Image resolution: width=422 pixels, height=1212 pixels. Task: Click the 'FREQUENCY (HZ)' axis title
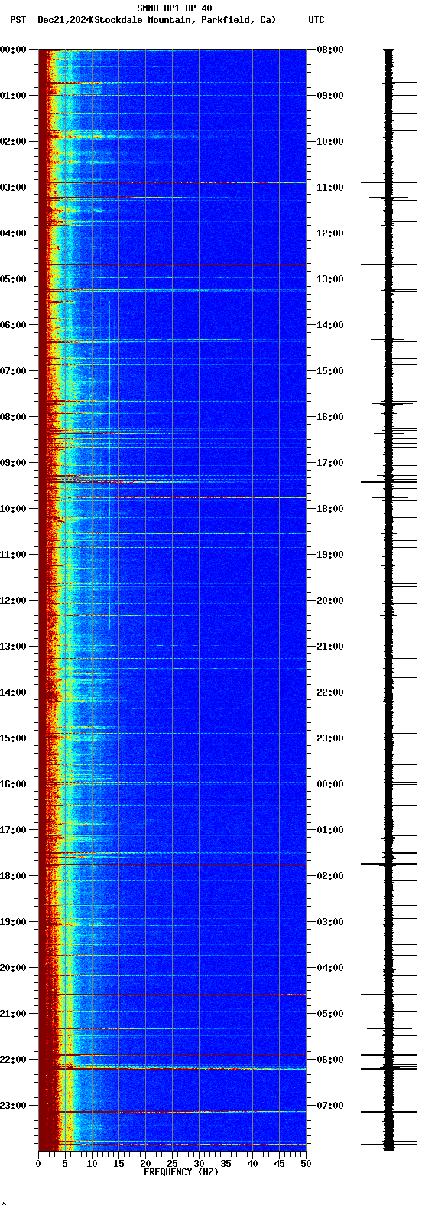(x=181, y=1172)
